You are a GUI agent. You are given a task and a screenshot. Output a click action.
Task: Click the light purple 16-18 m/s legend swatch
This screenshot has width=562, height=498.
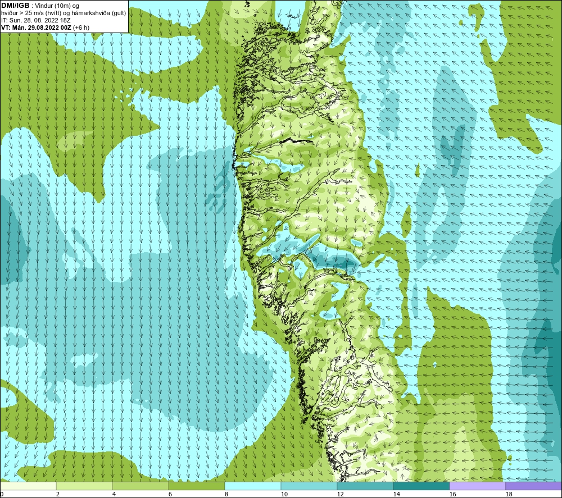(x=477, y=486)
